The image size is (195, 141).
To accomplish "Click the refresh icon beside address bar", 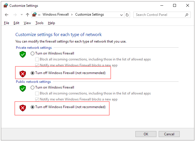I will click(127, 15).
